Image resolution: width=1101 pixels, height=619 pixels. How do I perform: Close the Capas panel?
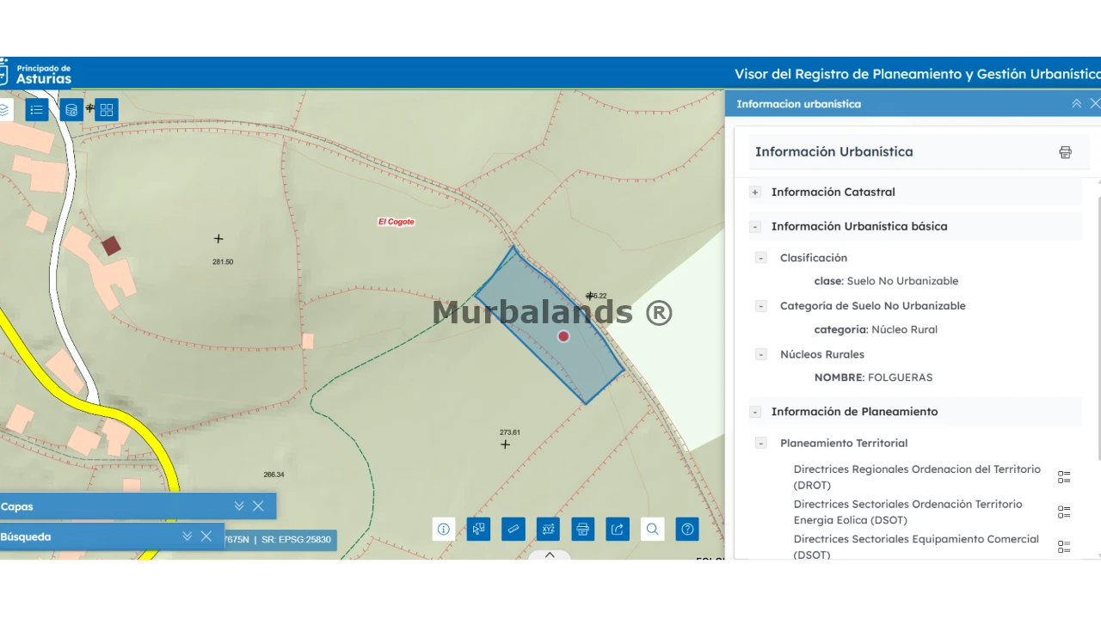tap(258, 506)
